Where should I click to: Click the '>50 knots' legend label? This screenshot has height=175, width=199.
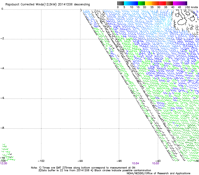tap(191, 7)
